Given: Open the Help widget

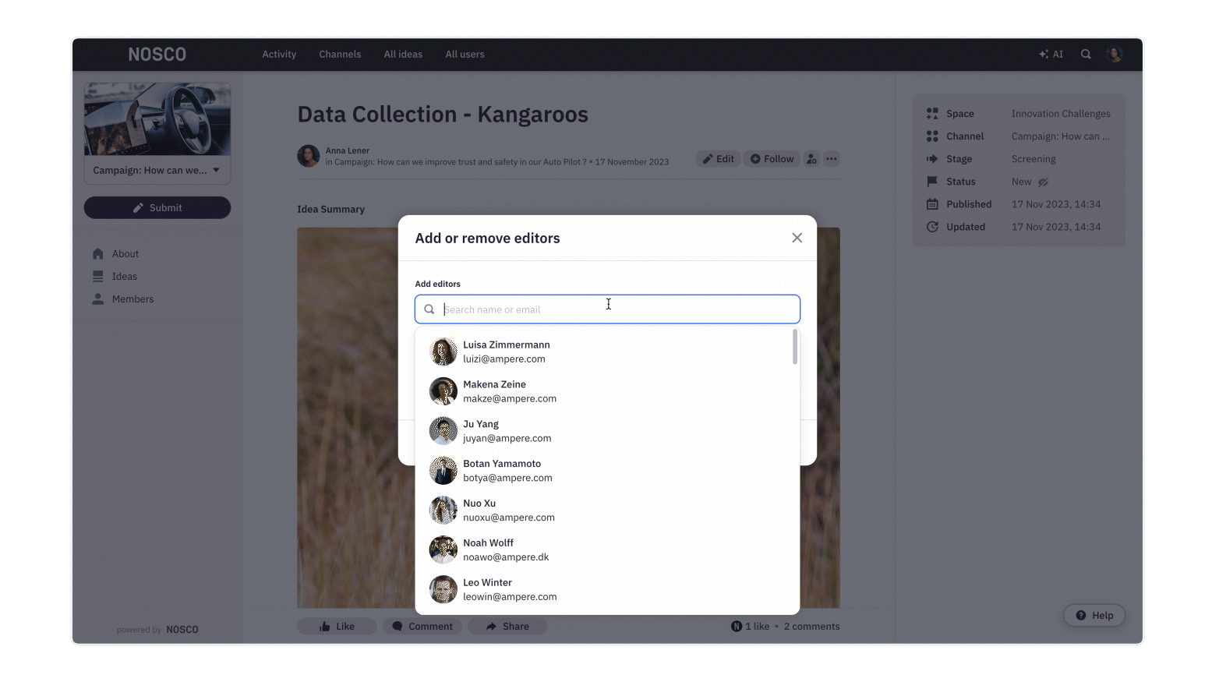Looking at the screenshot, I should coord(1094,616).
